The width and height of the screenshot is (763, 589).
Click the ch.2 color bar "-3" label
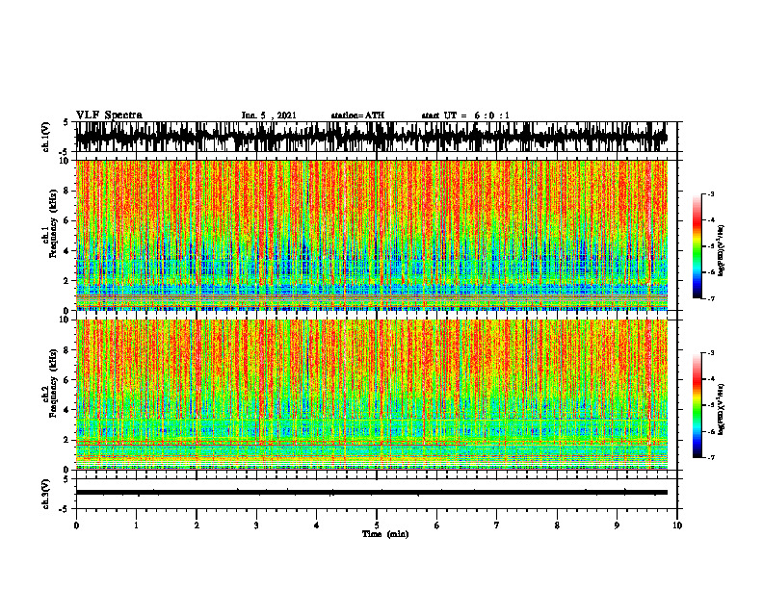[711, 353]
